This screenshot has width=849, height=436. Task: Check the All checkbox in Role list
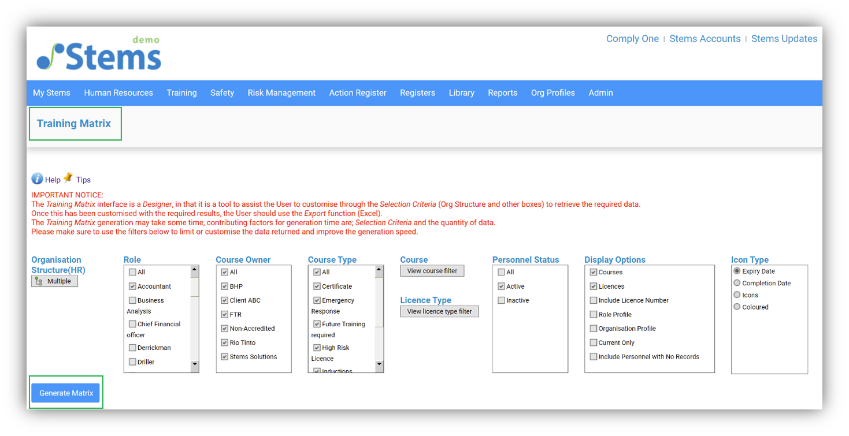[x=132, y=272]
